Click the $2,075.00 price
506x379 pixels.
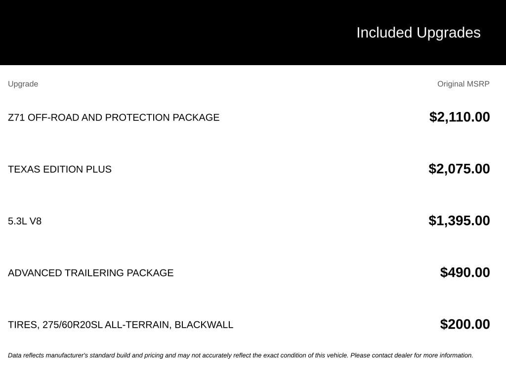(459, 169)
